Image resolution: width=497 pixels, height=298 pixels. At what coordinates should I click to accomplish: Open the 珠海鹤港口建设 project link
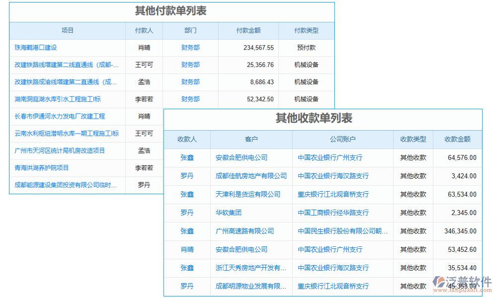(x=35, y=48)
